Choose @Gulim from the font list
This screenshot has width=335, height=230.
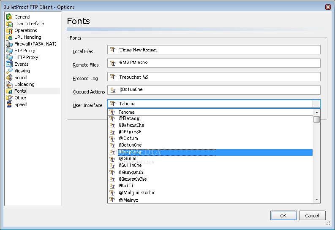pyautogui.click(x=210, y=159)
